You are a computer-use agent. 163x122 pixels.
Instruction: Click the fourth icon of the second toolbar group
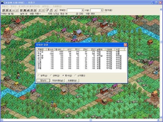tap(32, 10)
